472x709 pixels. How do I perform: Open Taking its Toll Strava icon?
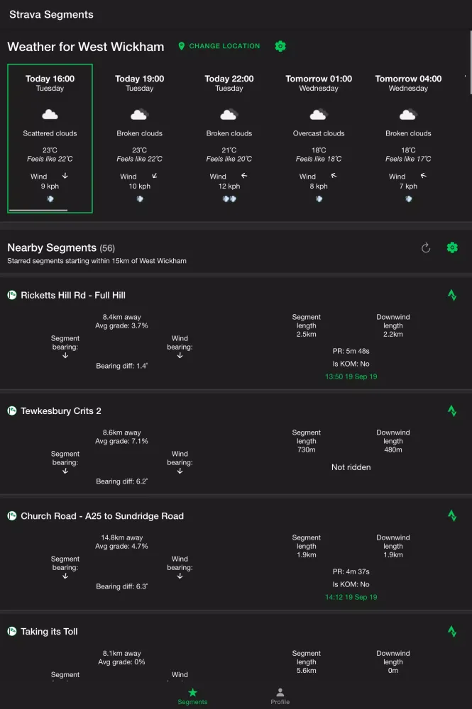(x=452, y=631)
